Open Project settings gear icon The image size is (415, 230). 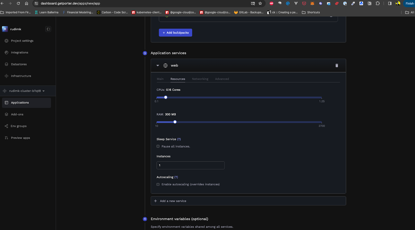pos(6,41)
